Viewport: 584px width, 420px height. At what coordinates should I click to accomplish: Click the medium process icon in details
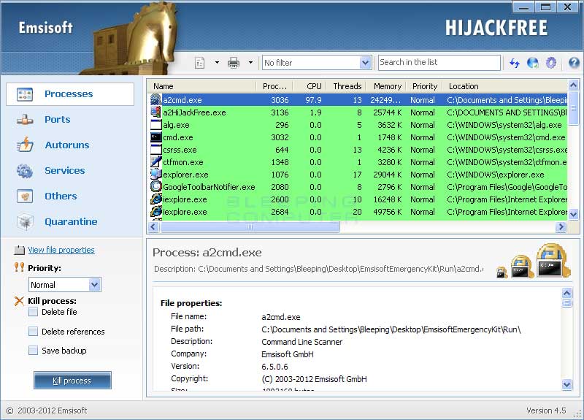[523, 267]
